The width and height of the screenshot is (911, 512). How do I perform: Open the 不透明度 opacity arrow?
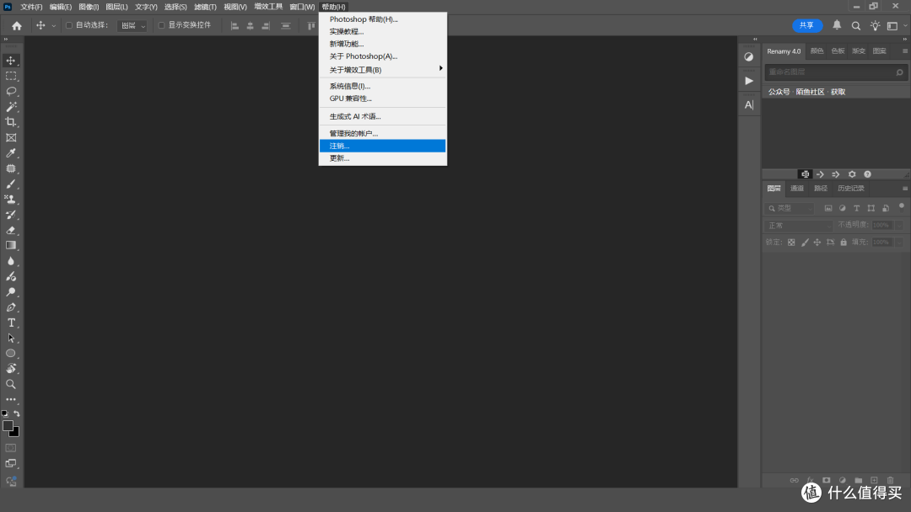(899, 225)
